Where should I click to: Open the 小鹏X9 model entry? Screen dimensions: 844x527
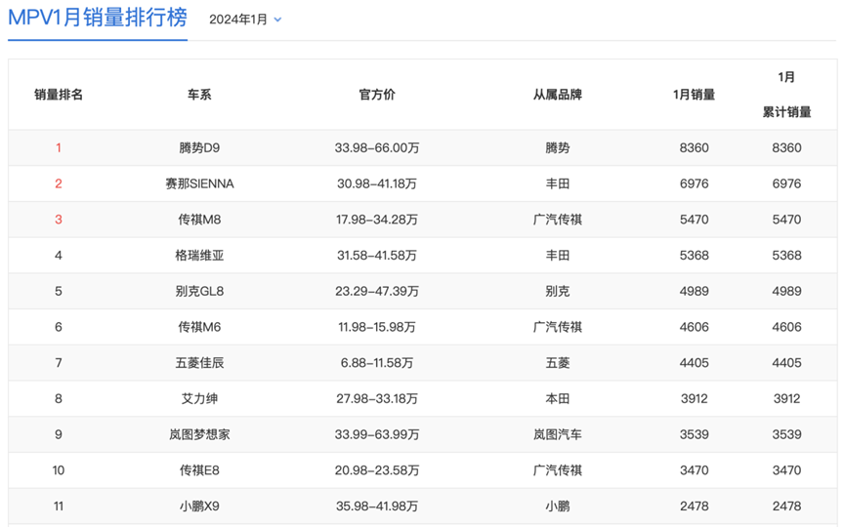pyautogui.click(x=199, y=507)
